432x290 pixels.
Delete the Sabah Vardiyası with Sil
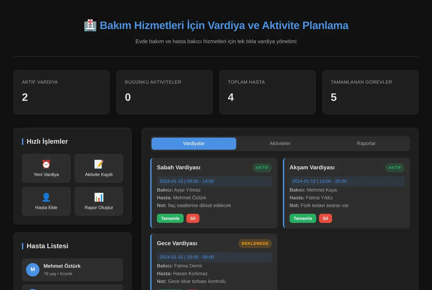point(193,218)
